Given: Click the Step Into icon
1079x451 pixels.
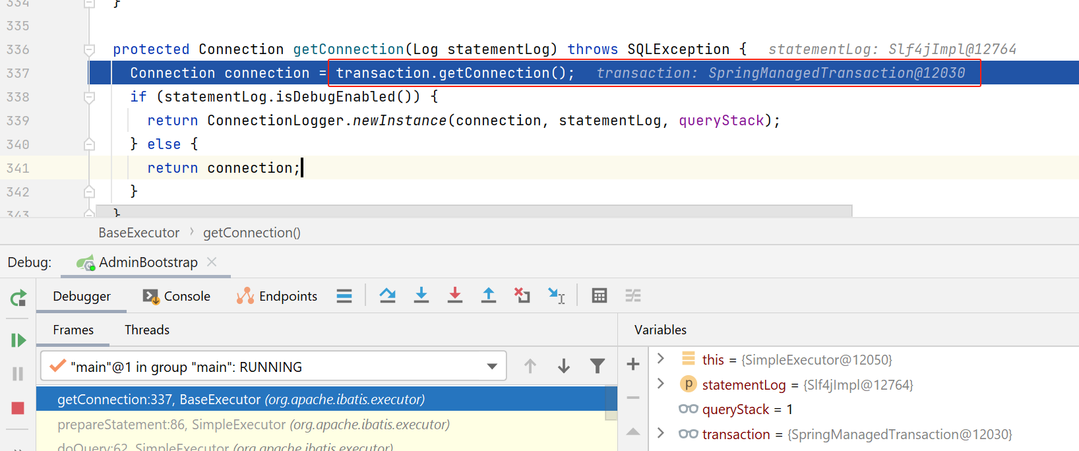Looking at the screenshot, I should click(421, 296).
